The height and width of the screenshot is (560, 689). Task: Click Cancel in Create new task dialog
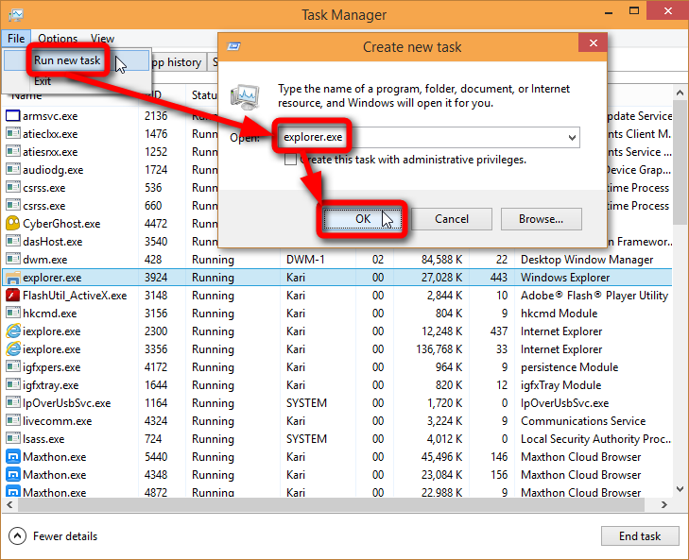[451, 219]
